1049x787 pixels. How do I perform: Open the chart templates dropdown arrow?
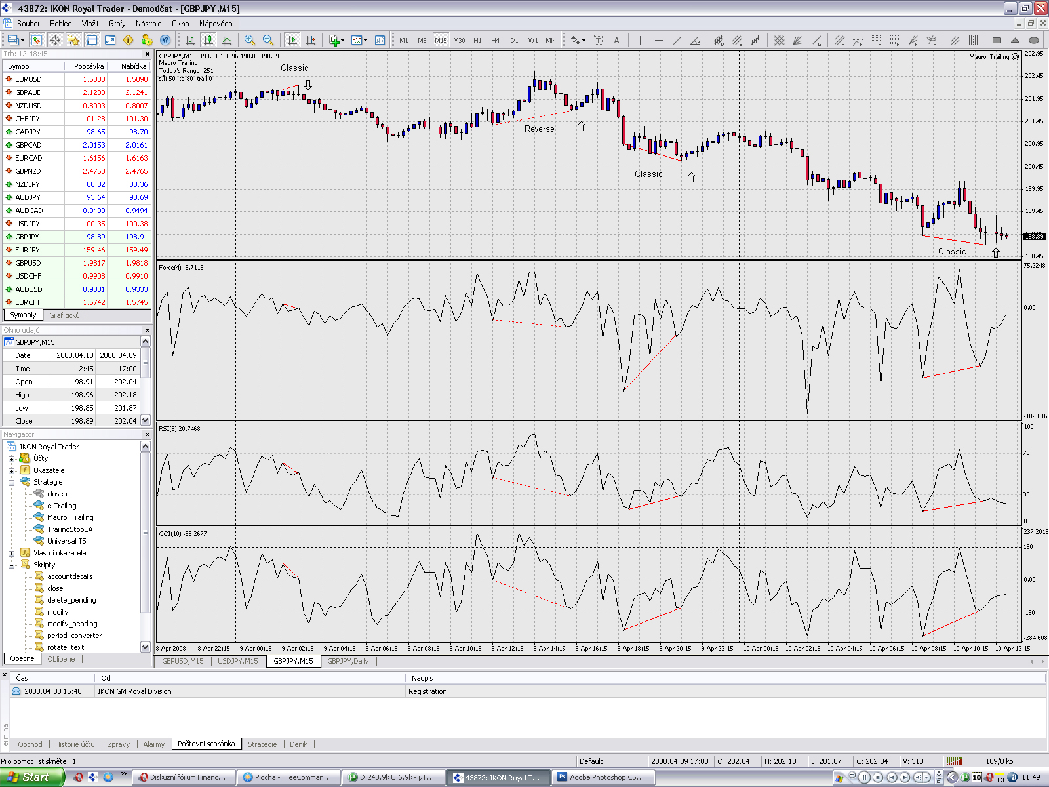(366, 40)
